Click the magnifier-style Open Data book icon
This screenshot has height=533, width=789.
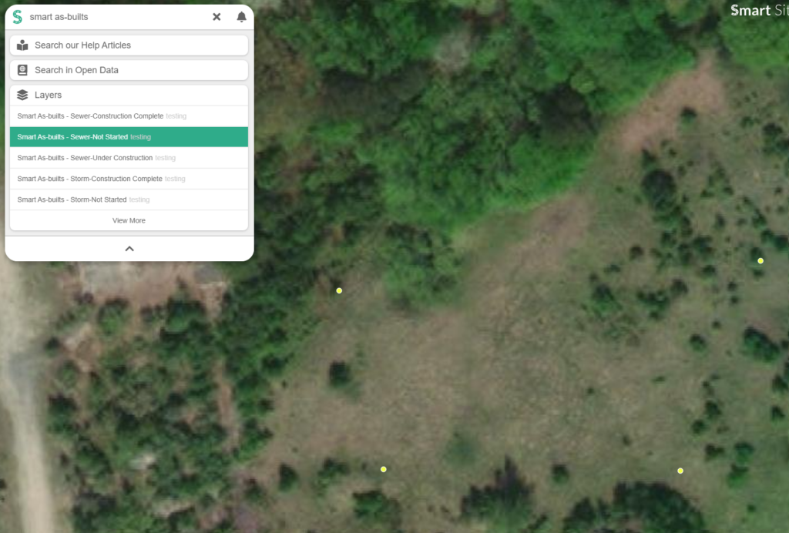[22, 69]
